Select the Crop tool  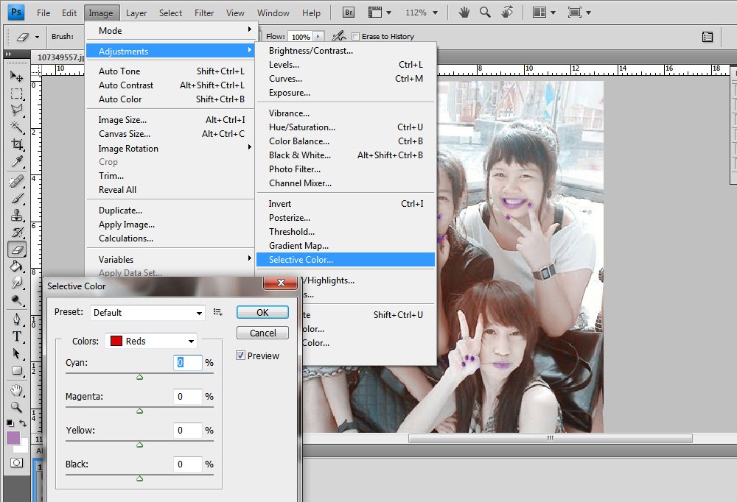tap(16, 144)
